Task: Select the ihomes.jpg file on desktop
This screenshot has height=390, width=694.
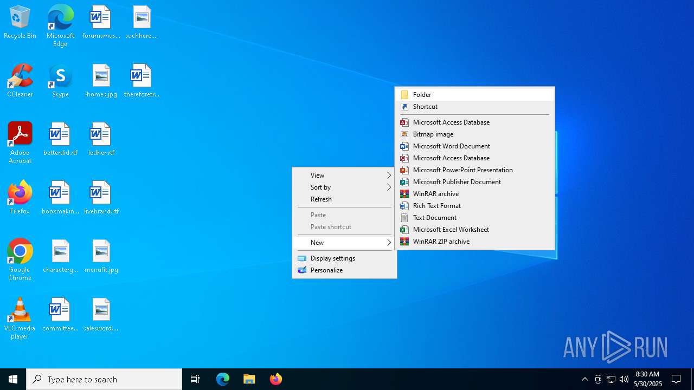Action: point(101,81)
